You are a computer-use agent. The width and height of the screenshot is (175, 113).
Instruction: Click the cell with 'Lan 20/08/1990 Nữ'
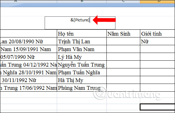pos(29,41)
